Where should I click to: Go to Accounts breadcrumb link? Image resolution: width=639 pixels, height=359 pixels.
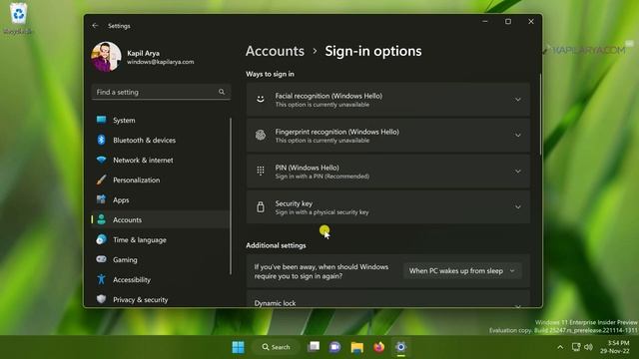pyautogui.click(x=276, y=51)
